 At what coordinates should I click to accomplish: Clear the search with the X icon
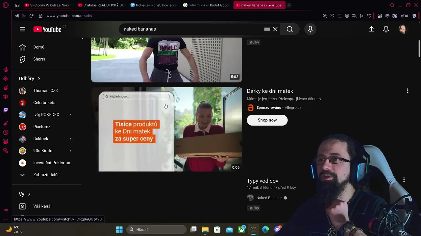click(275, 29)
